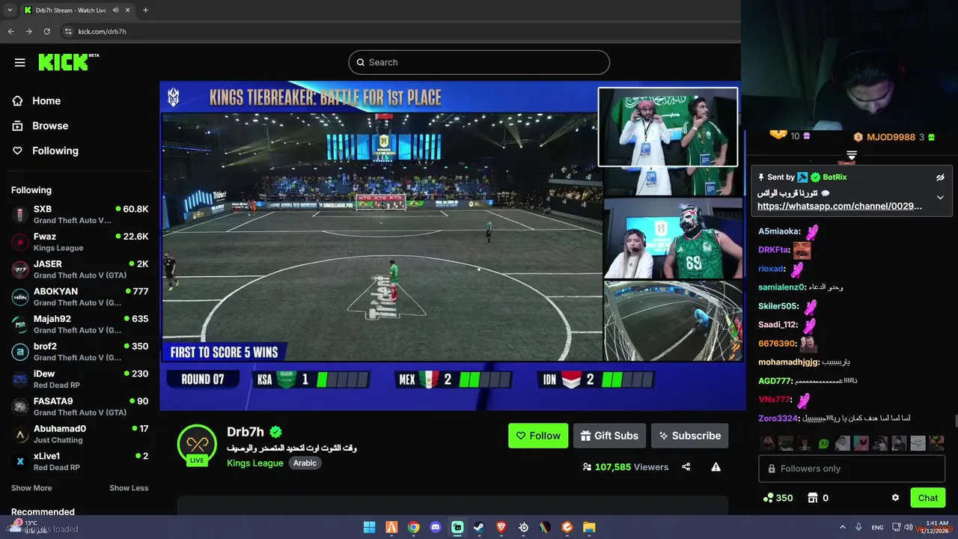Open Chrome from the taskbar
The height and width of the screenshot is (539, 958).
click(x=413, y=527)
